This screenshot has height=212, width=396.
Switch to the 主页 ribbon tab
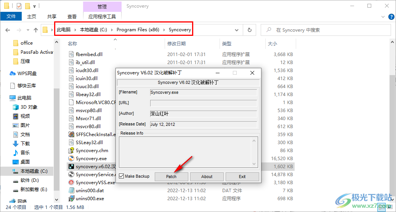[32, 16]
